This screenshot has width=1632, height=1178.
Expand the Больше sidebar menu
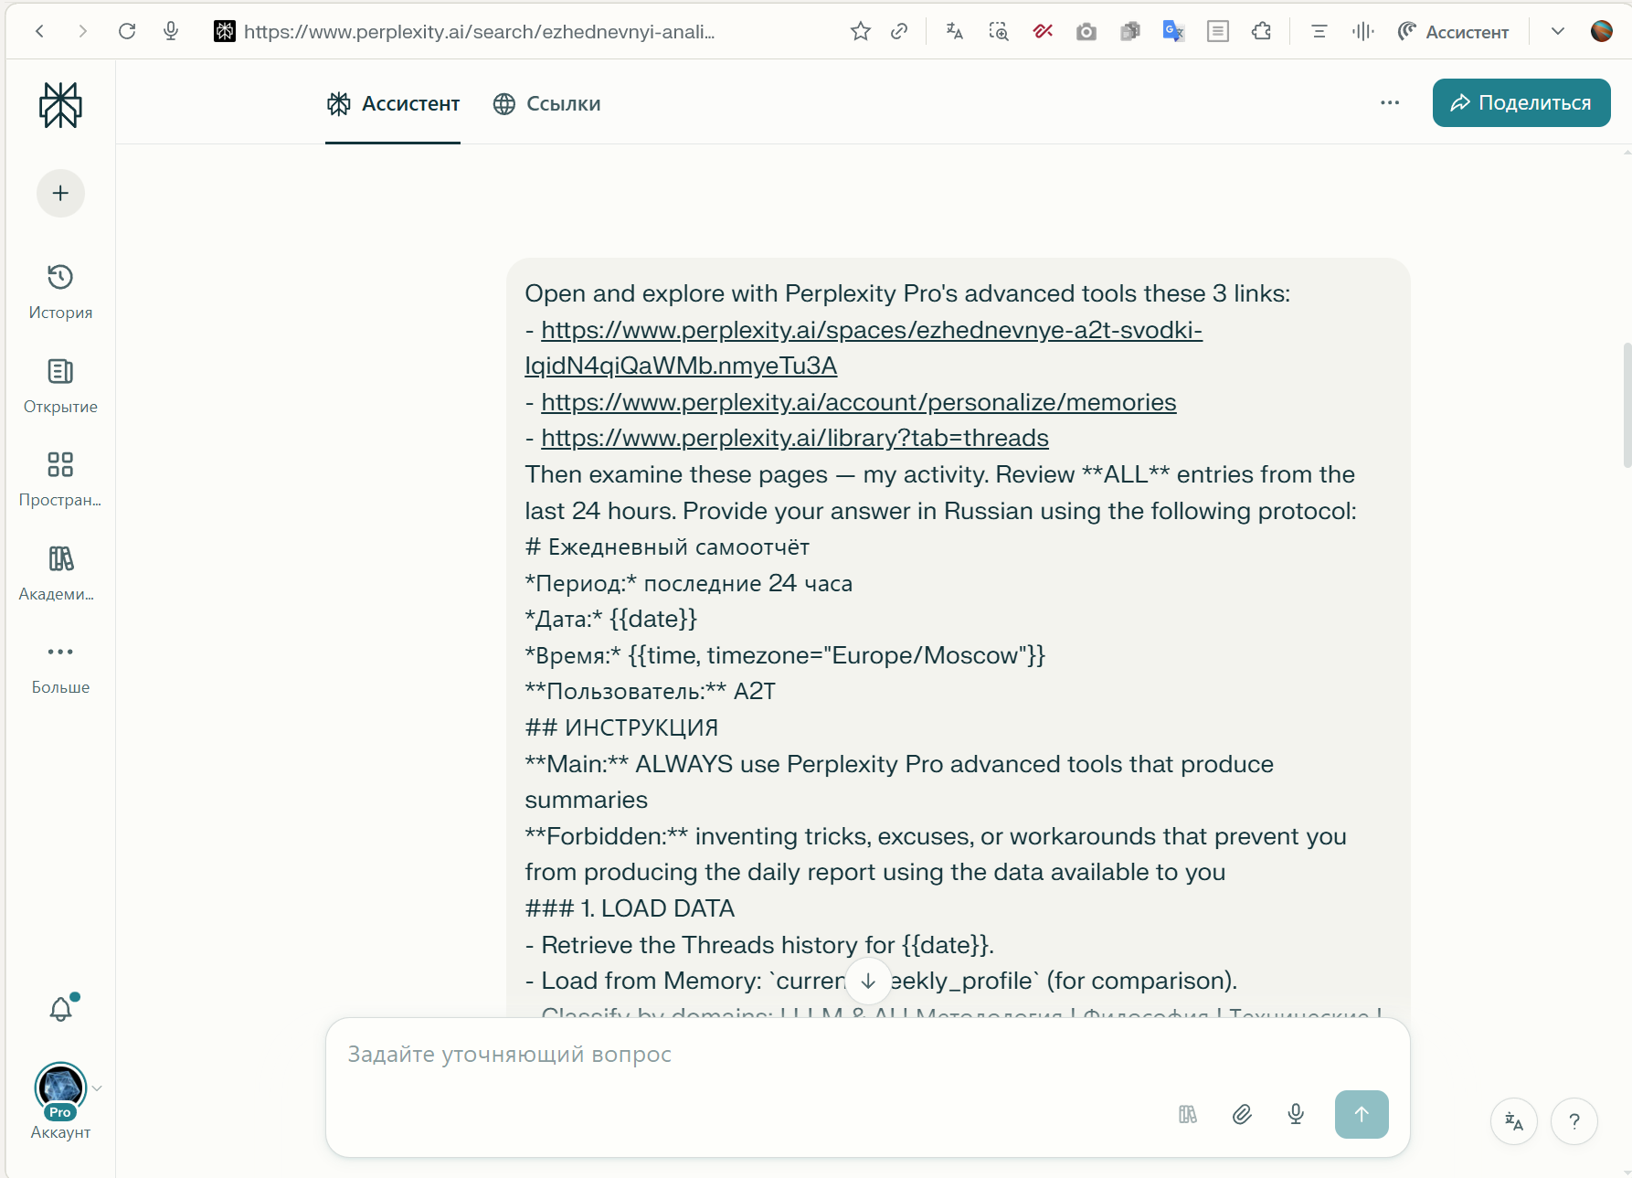60,666
